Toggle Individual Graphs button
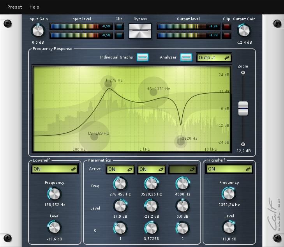 coord(143,57)
